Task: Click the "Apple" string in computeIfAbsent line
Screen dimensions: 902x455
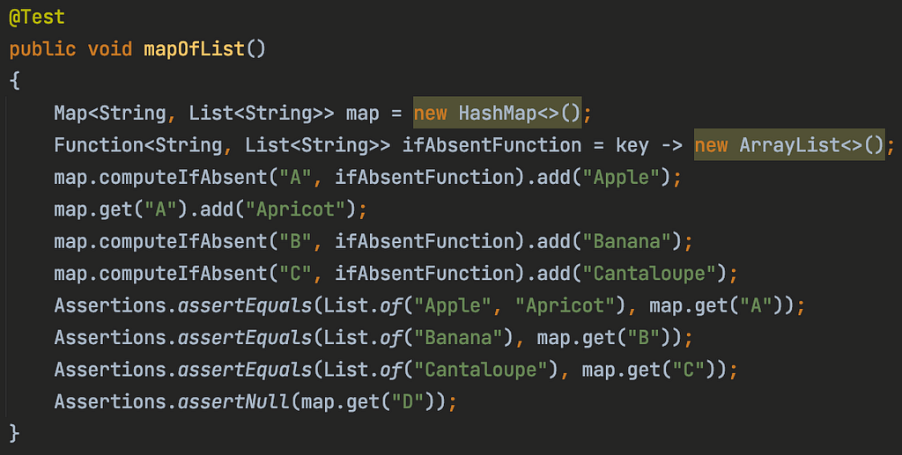Action: (621, 178)
